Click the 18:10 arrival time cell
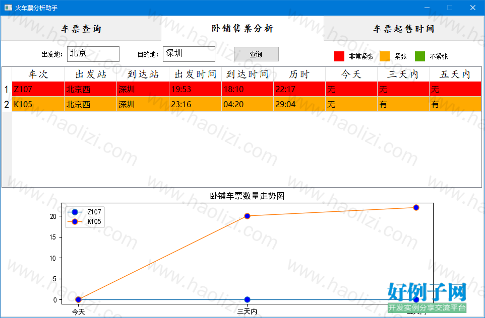This screenshot has width=485, height=318. click(248, 89)
